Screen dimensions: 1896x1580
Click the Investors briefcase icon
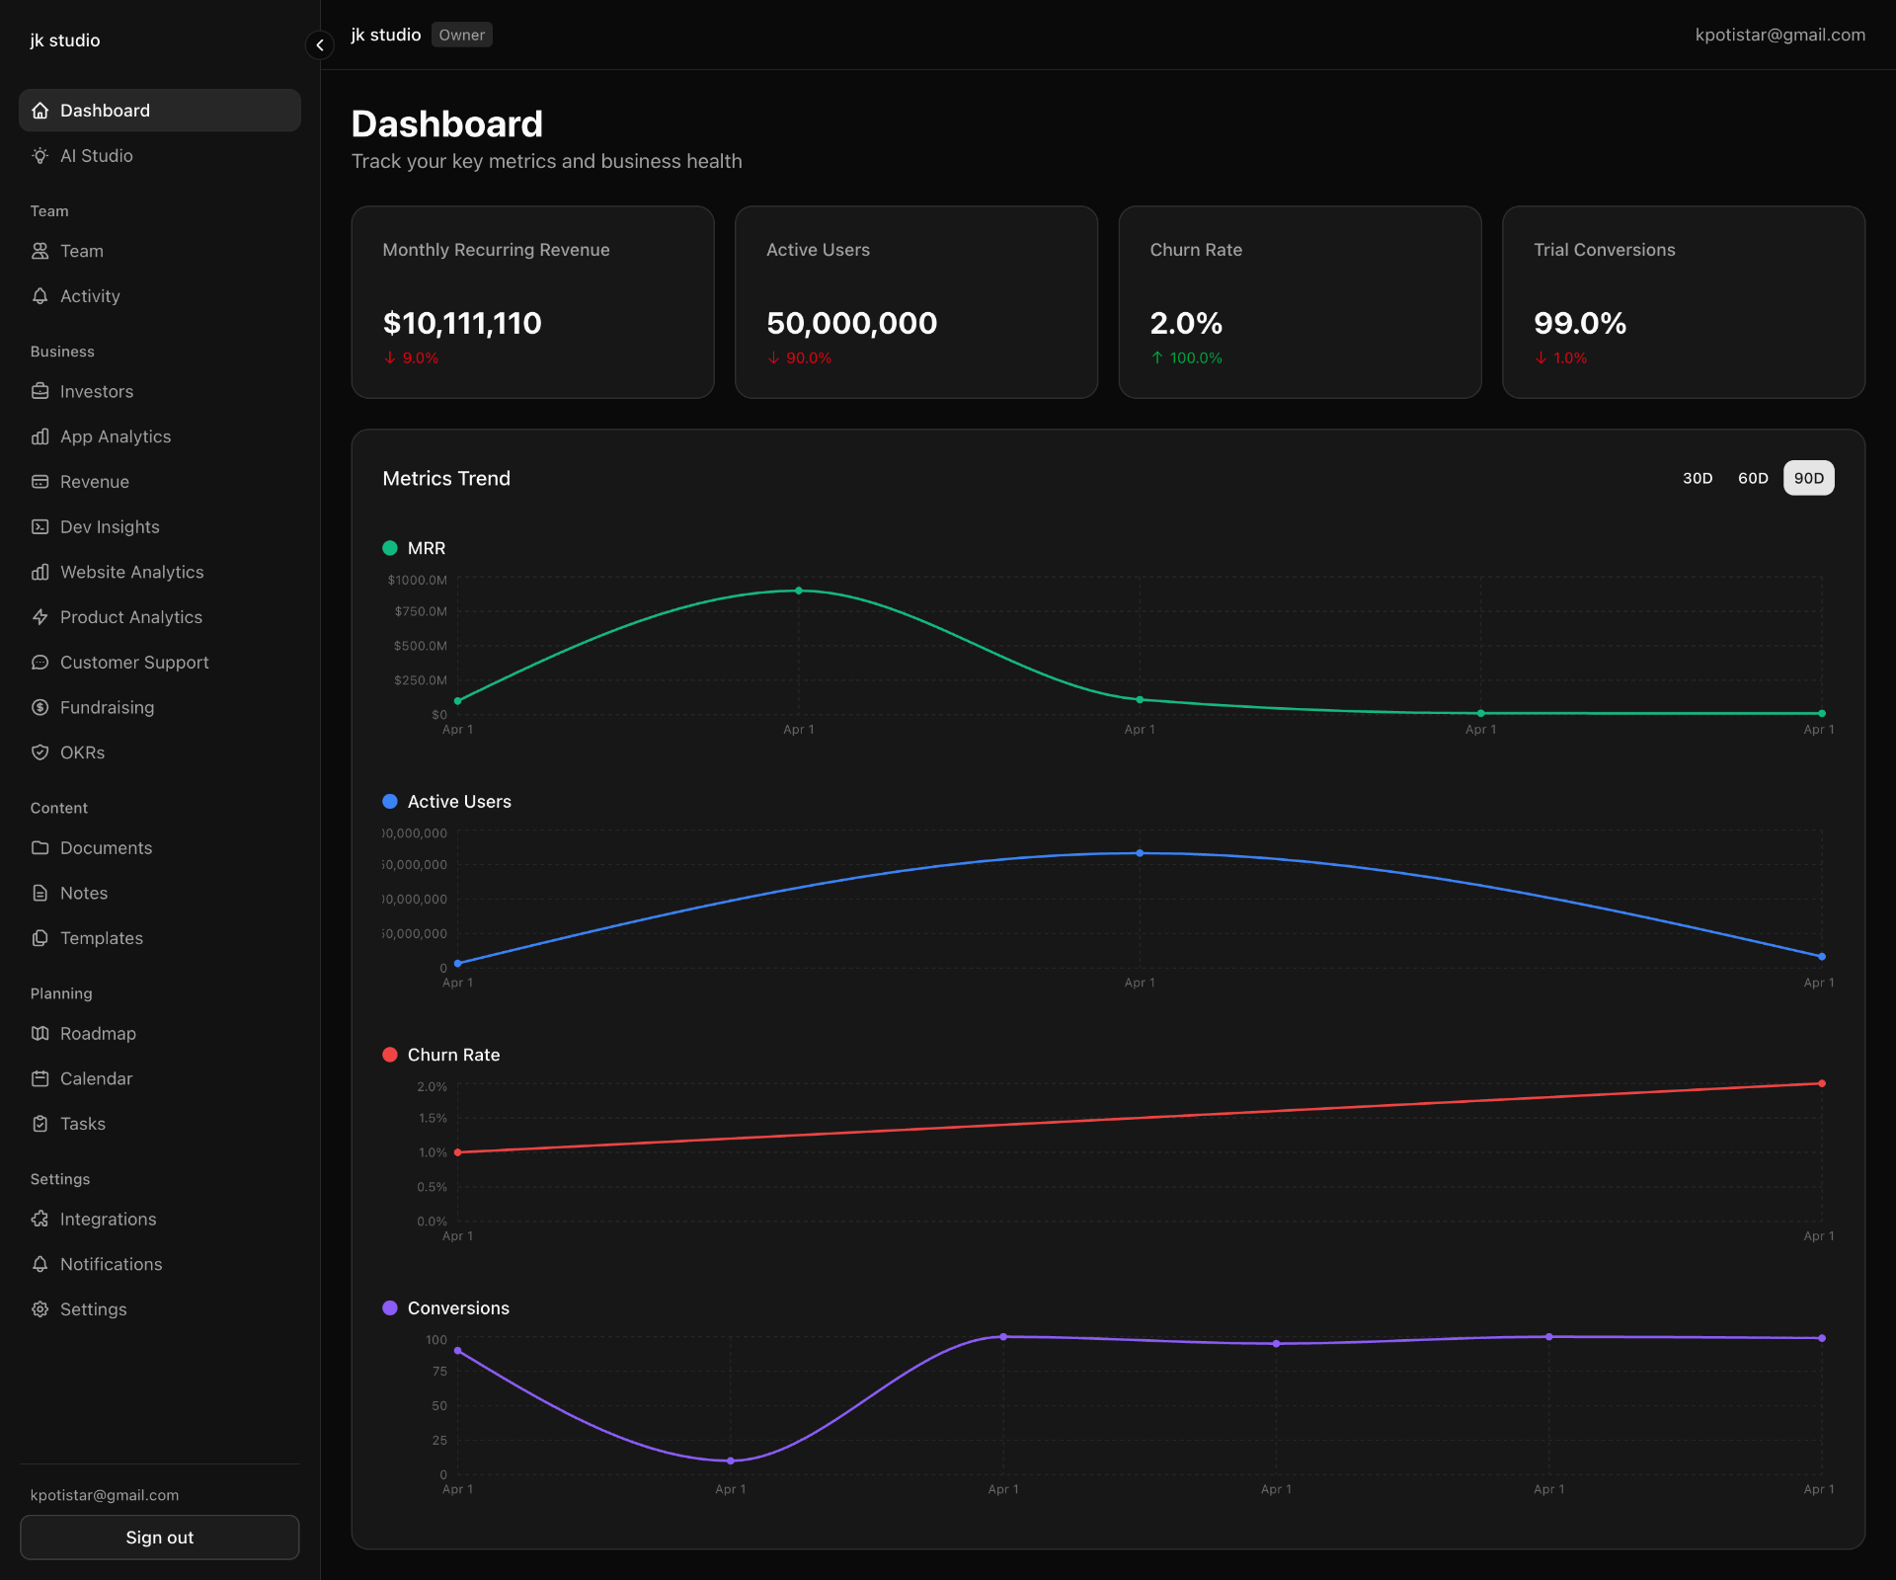(x=39, y=392)
